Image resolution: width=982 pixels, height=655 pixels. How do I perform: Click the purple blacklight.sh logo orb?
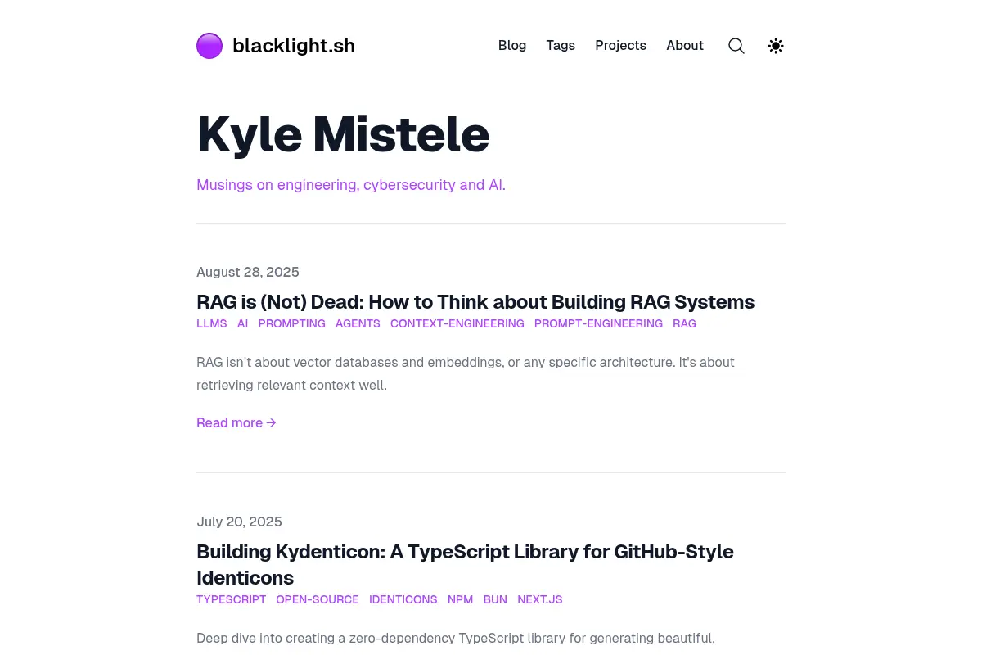click(209, 46)
